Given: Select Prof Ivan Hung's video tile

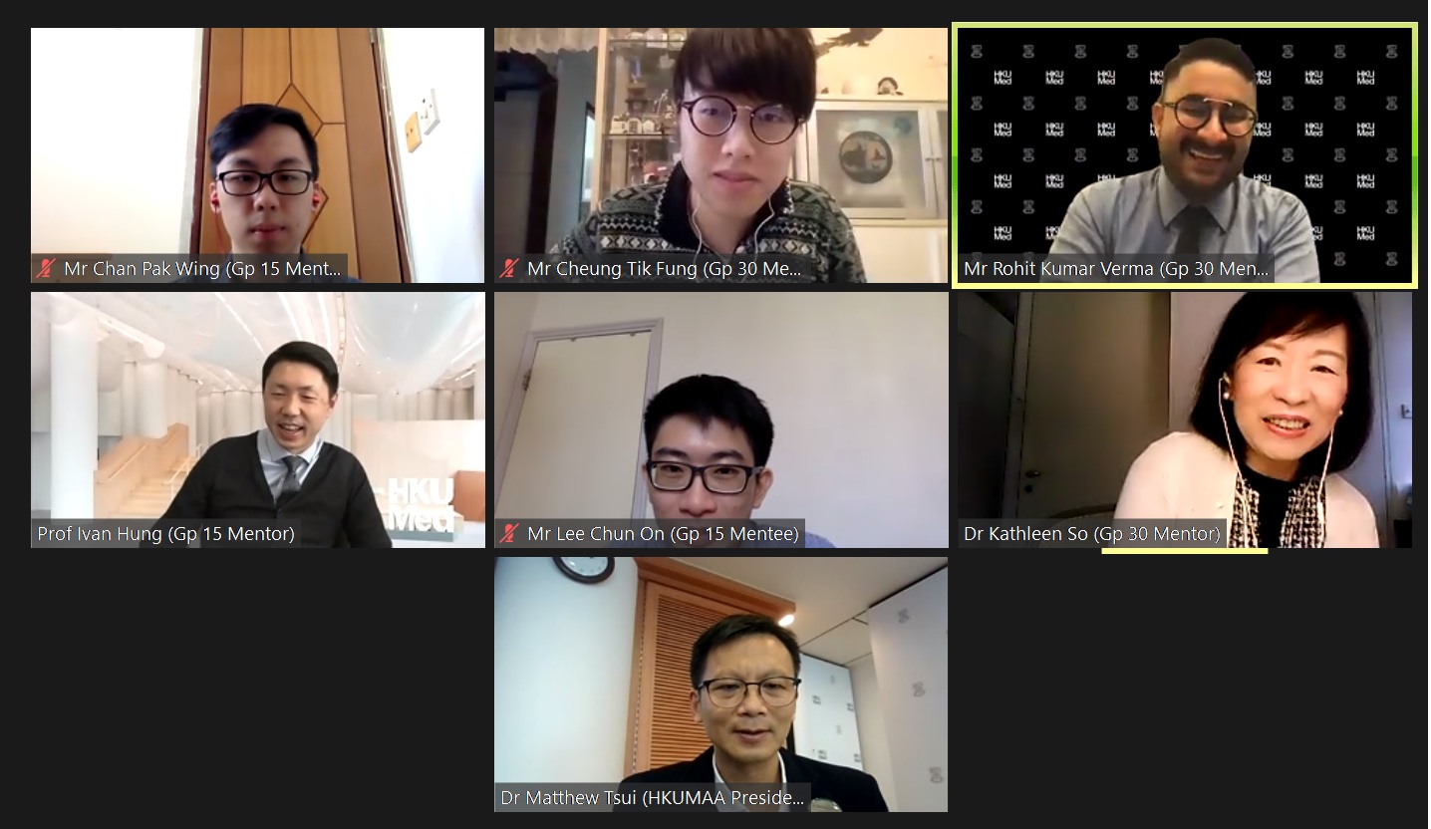Looking at the screenshot, I should tap(257, 419).
